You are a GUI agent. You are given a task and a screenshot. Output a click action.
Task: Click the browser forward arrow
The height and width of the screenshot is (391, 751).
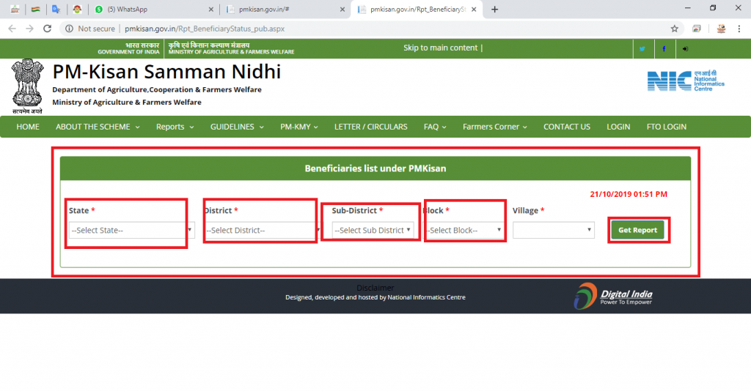point(29,29)
